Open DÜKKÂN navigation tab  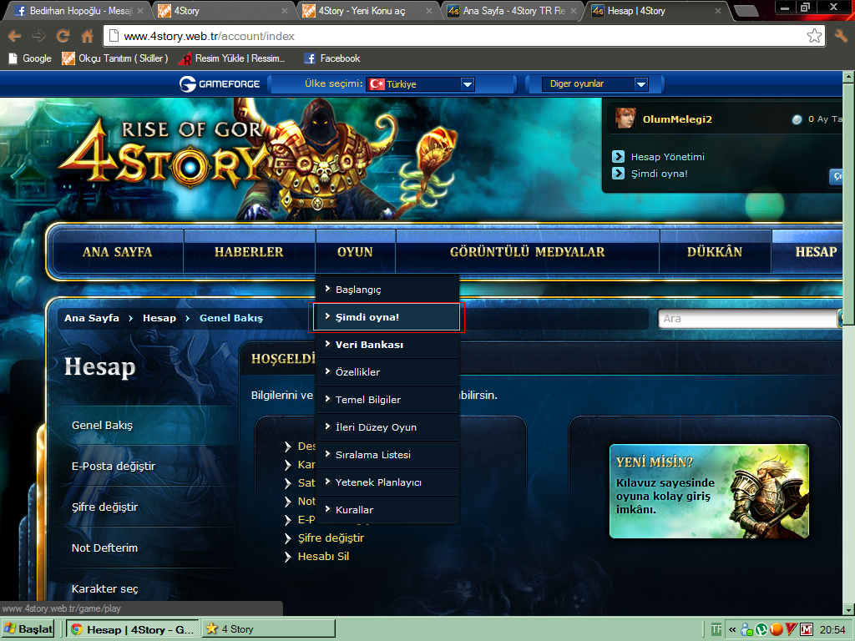[x=715, y=251]
